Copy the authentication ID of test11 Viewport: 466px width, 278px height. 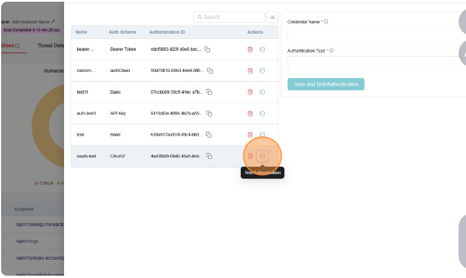[x=209, y=92]
